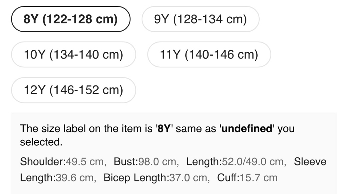Click the Shoulder measurement label
Viewport: 348px width, 194px height.
[x=42, y=161]
